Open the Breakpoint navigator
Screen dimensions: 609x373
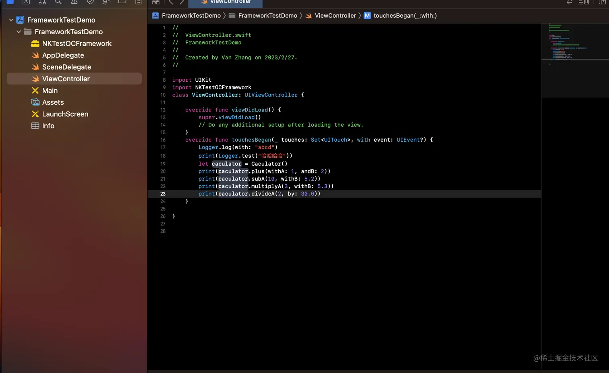coord(122,2)
